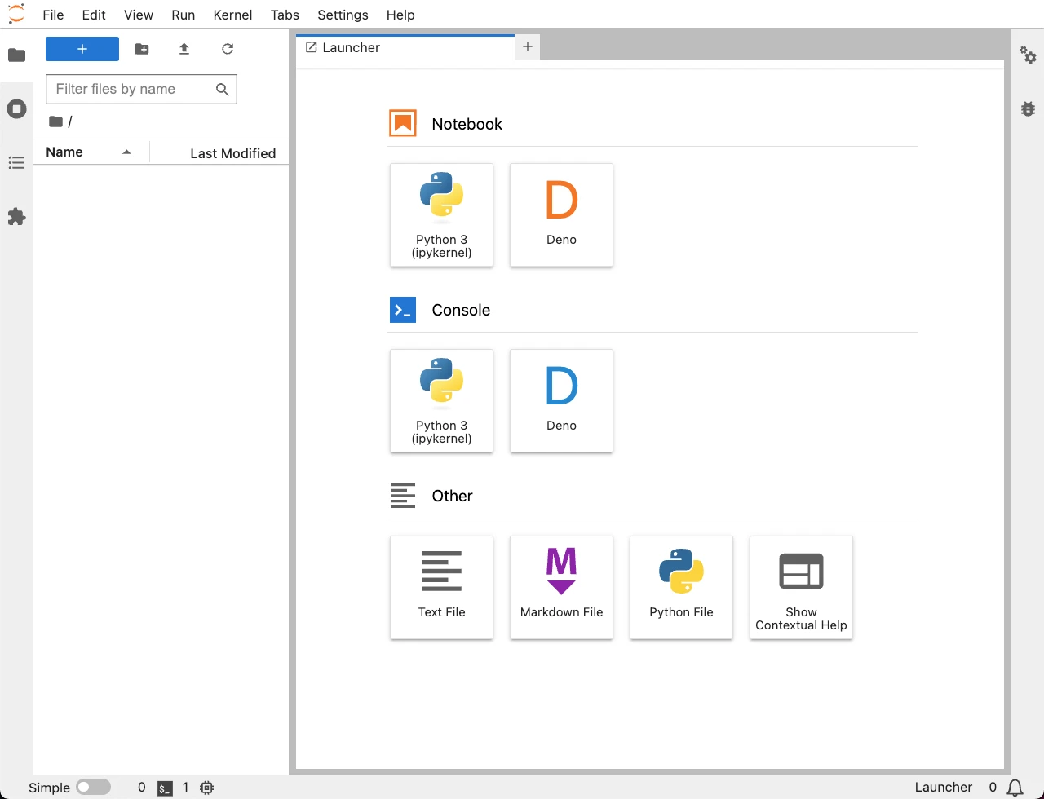
Task: Toggle the Name column sort arrow
Action: click(126, 152)
